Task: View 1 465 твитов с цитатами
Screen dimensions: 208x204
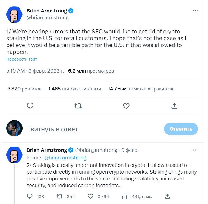Action: click(x=74, y=89)
